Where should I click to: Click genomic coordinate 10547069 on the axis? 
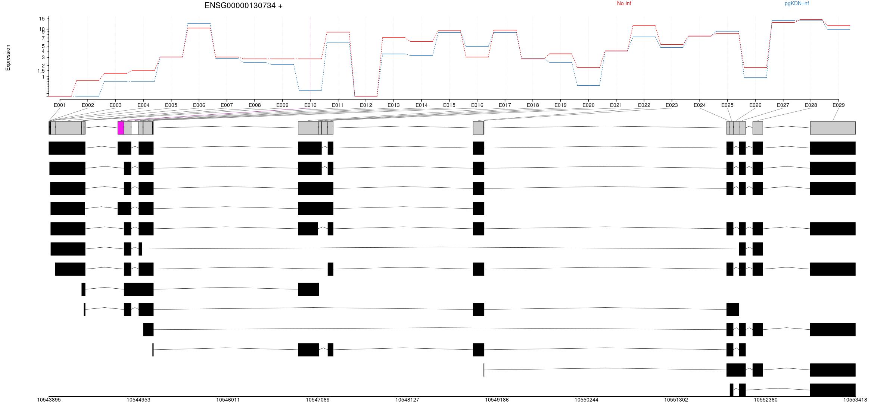[x=318, y=400]
